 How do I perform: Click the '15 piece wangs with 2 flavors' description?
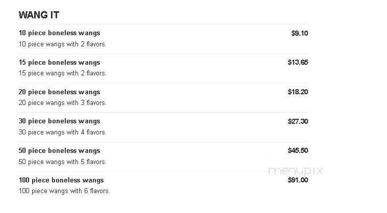coord(63,73)
